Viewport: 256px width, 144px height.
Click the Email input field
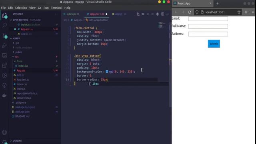[208, 18]
